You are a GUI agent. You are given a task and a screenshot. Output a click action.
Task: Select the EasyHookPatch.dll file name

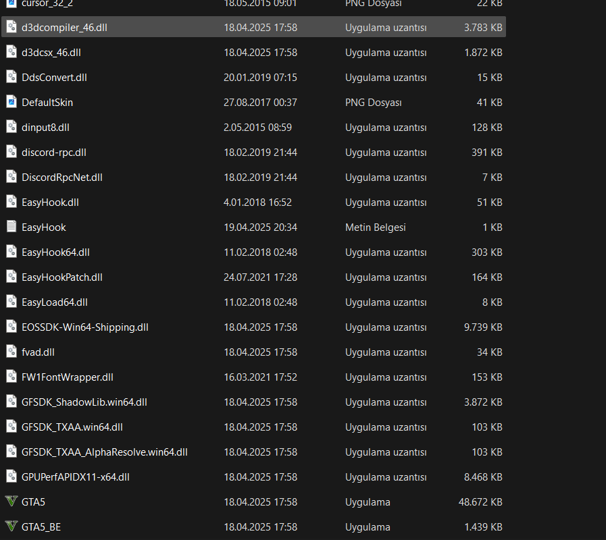pos(62,277)
